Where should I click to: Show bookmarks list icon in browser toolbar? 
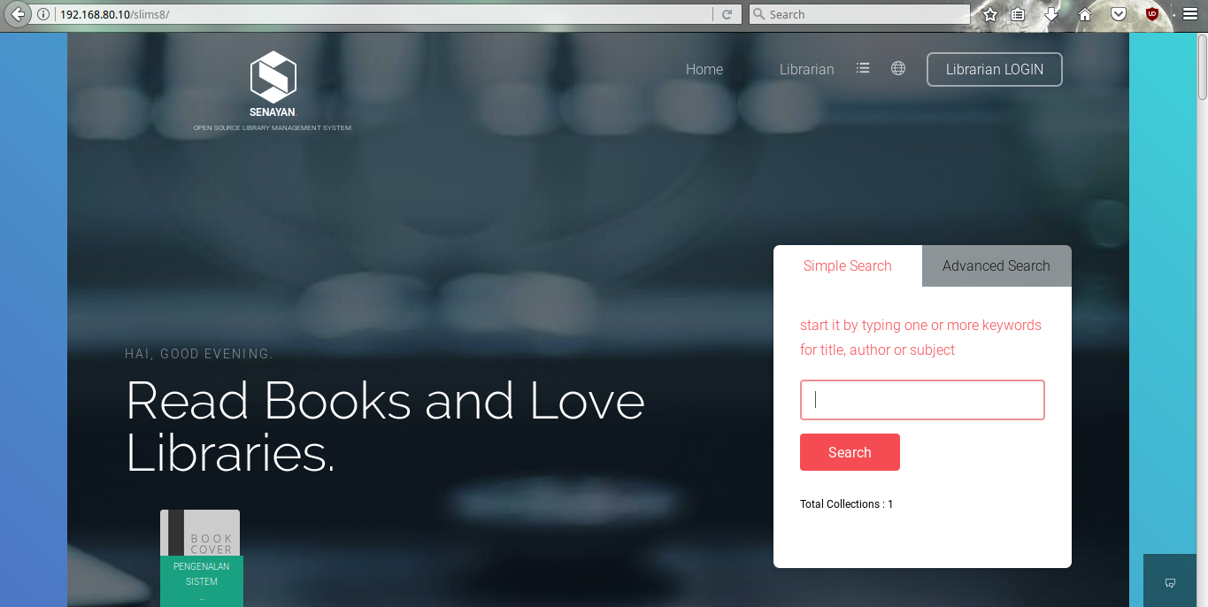(x=1018, y=14)
